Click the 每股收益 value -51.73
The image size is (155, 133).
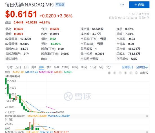24,49
